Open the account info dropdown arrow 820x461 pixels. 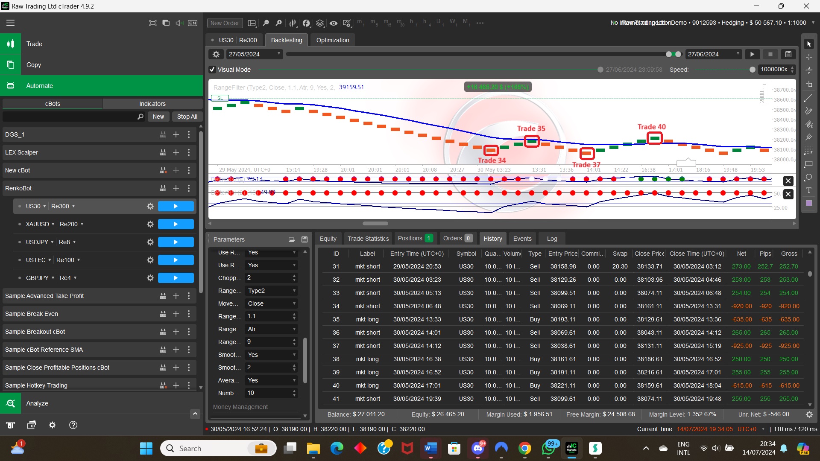pyautogui.click(x=813, y=23)
